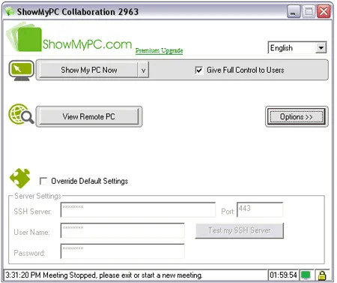Enable Override Default Settings checkbox
Viewport: 337px width, 283px height.
coord(43,181)
